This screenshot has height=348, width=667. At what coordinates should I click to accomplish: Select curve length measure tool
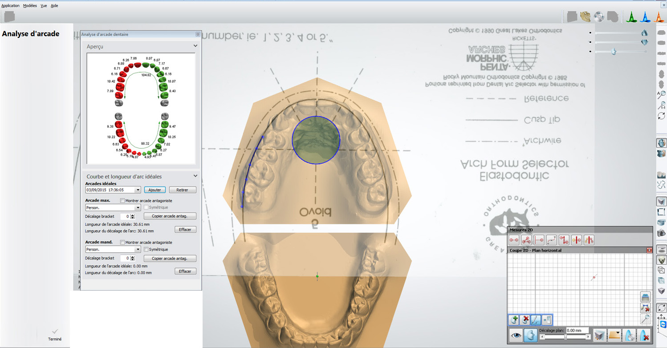pos(551,240)
